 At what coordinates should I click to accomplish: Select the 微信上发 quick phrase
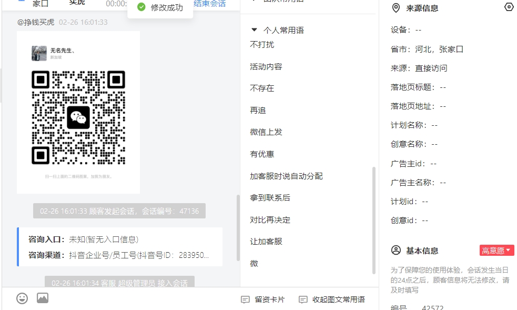pos(266,132)
